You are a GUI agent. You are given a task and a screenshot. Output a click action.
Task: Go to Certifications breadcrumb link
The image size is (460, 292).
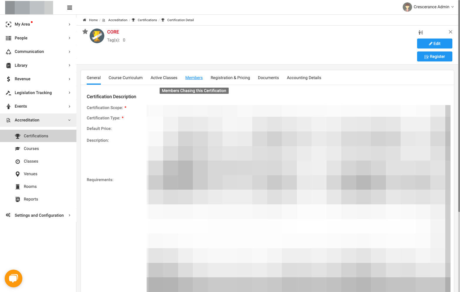click(147, 20)
